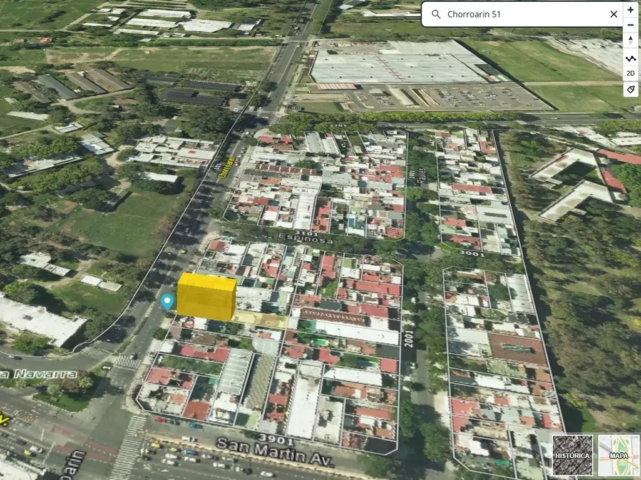Select the paint brush style tool
This screenshot has width=641, height=480.
click(x=630, y=89)
